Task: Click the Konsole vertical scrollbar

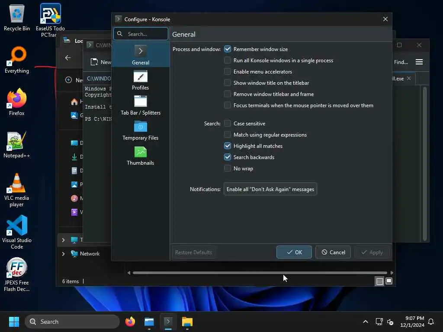Action: (425, 164)
